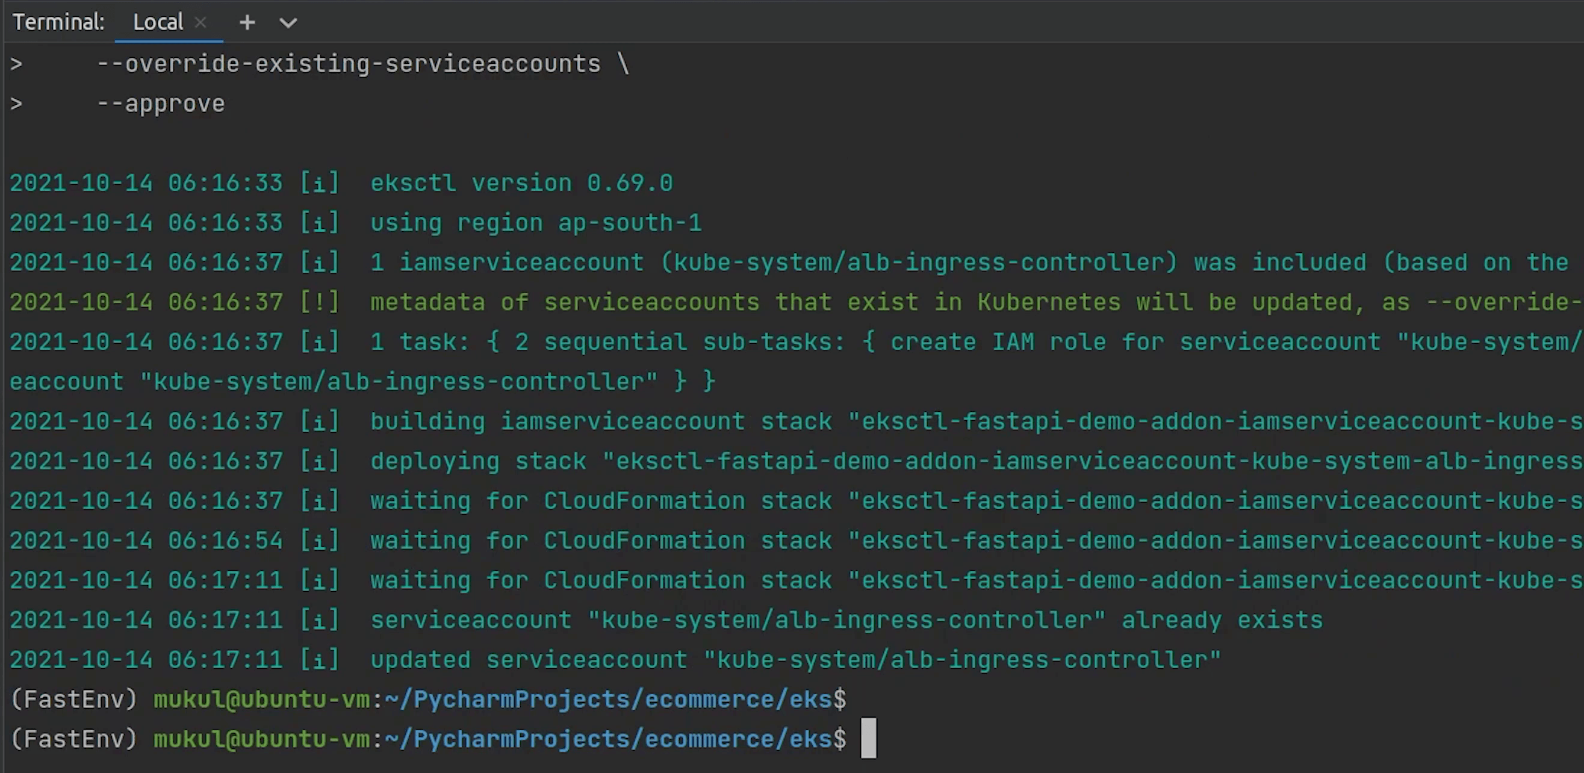Screen dimensions: 1584x773
Task: Select the Local terminal tab
Action: pos(157,22)
